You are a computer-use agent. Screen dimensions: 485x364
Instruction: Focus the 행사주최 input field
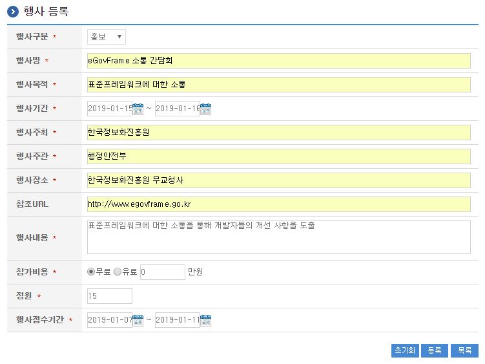(x=278, y=133)
